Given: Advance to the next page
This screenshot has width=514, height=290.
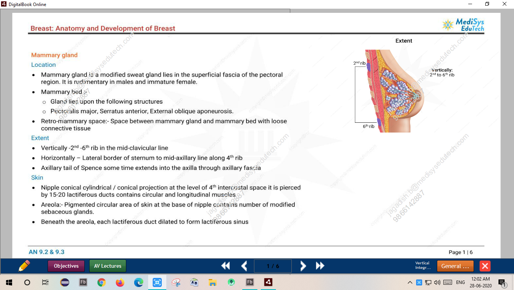Looking at the screenshot, I should pos(303,266).
